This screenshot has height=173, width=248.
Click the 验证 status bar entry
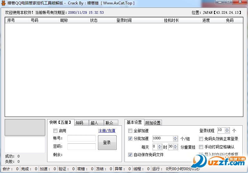click(x=66, y=169)
